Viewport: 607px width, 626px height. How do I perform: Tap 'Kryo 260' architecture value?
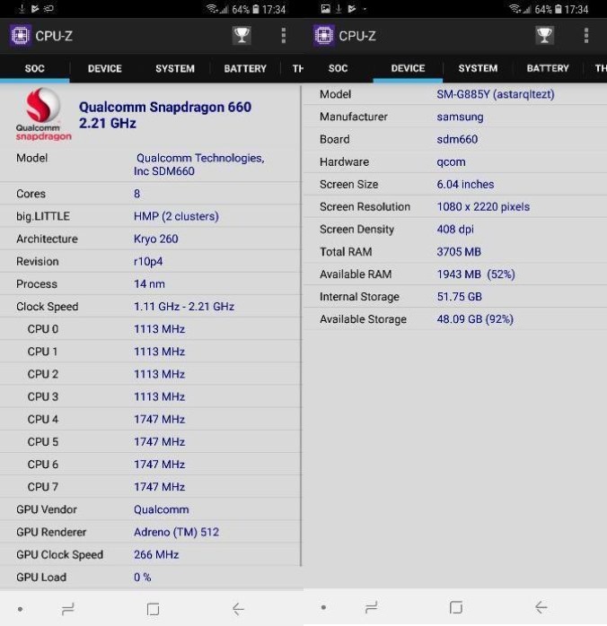tap(156, 239)
